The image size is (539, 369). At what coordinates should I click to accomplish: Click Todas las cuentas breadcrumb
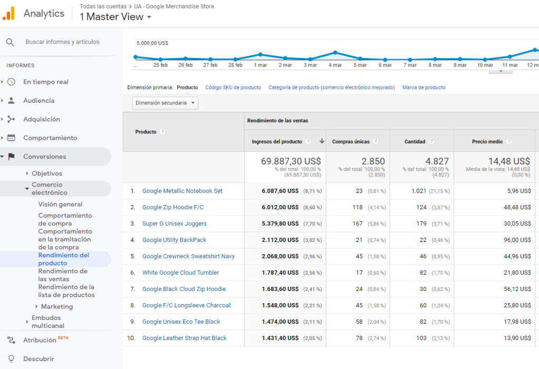103,6
